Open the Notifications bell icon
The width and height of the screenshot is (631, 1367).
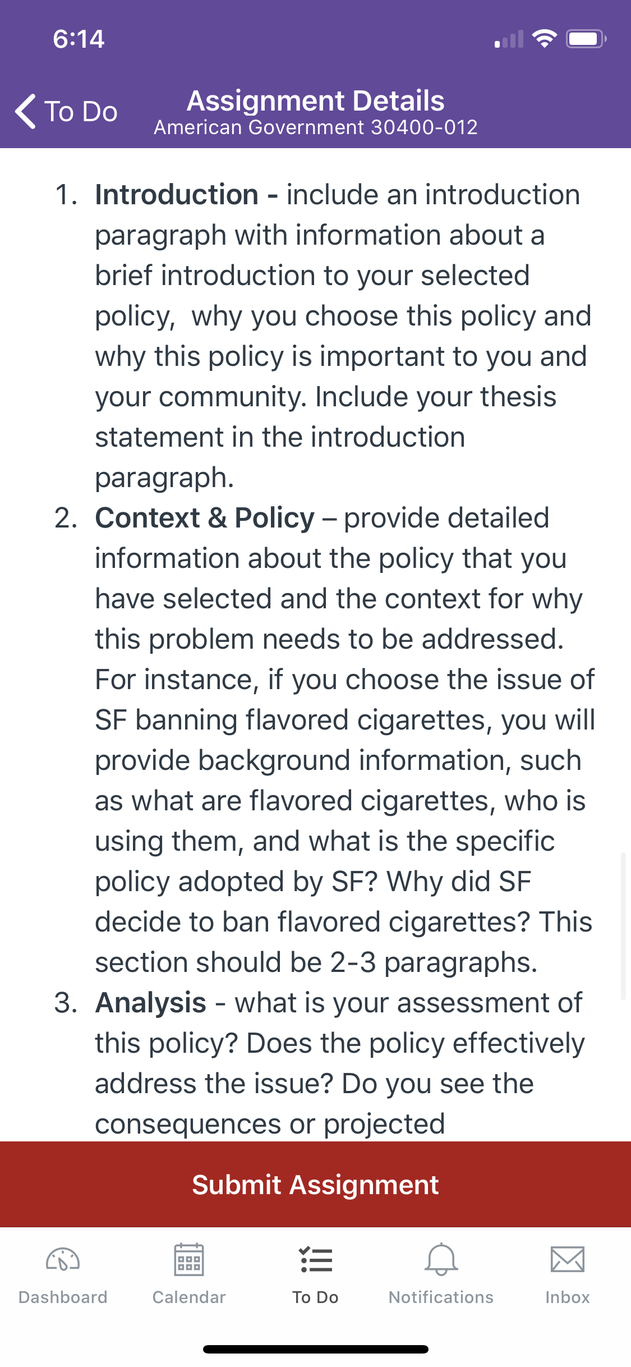point(441,1260)
